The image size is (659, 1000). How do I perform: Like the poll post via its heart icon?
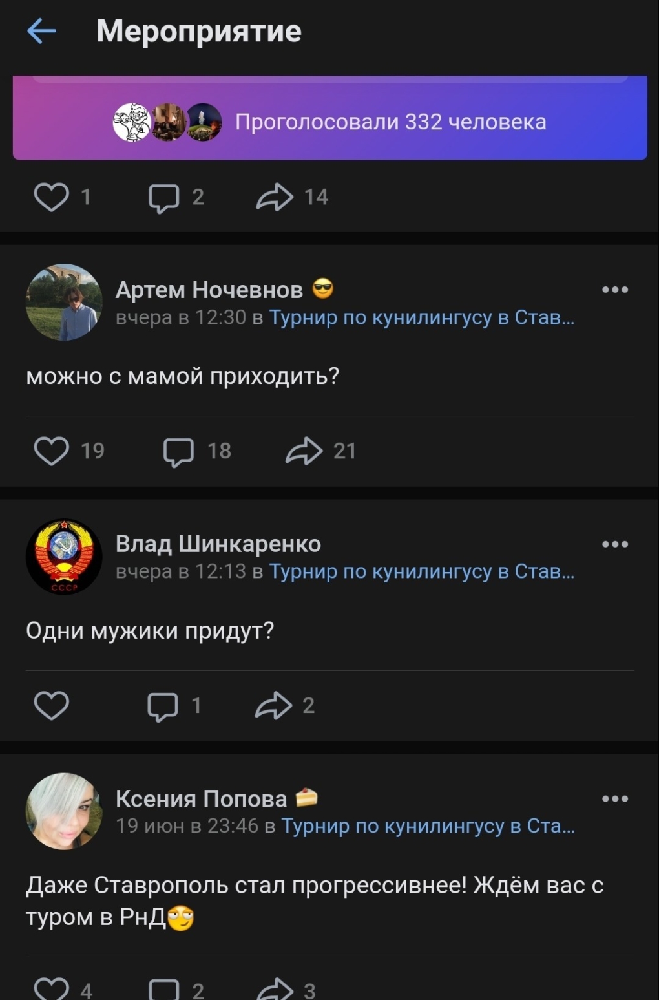pos(53,197)
